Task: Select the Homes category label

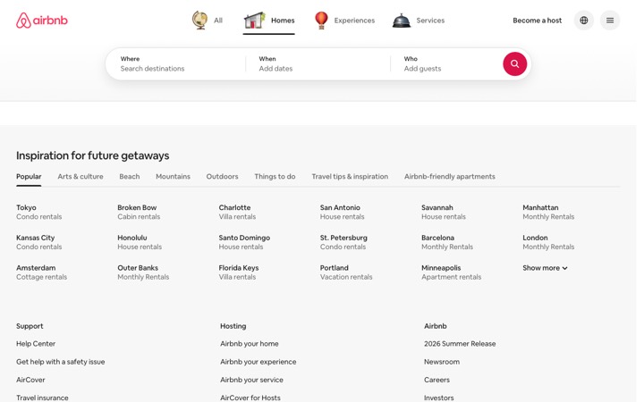Action: 283,21
